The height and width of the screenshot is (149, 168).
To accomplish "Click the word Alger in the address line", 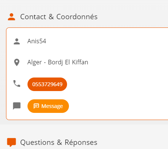I will [35, 62].
